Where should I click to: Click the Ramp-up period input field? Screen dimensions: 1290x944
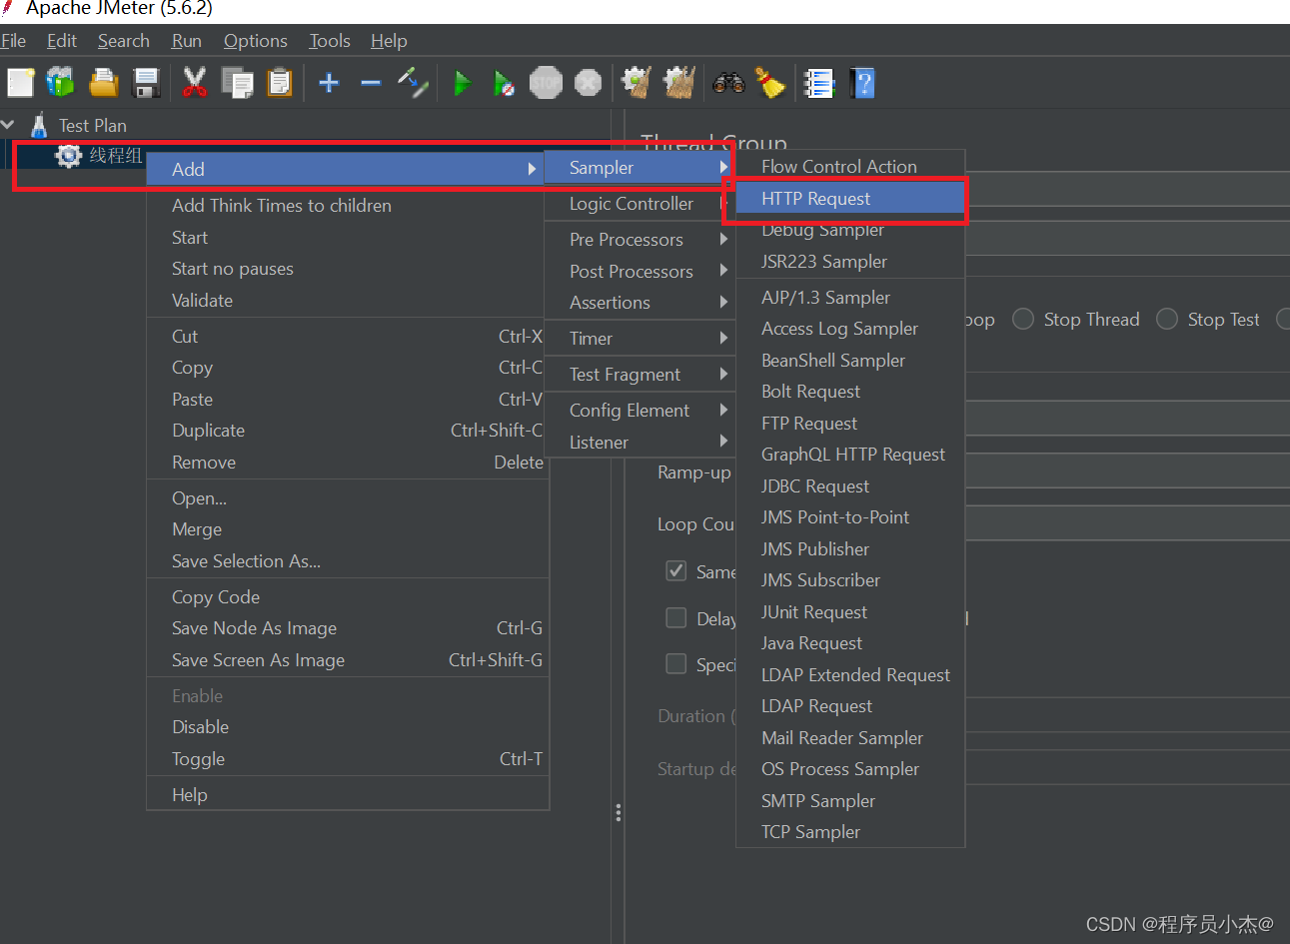coord(1127,471)
